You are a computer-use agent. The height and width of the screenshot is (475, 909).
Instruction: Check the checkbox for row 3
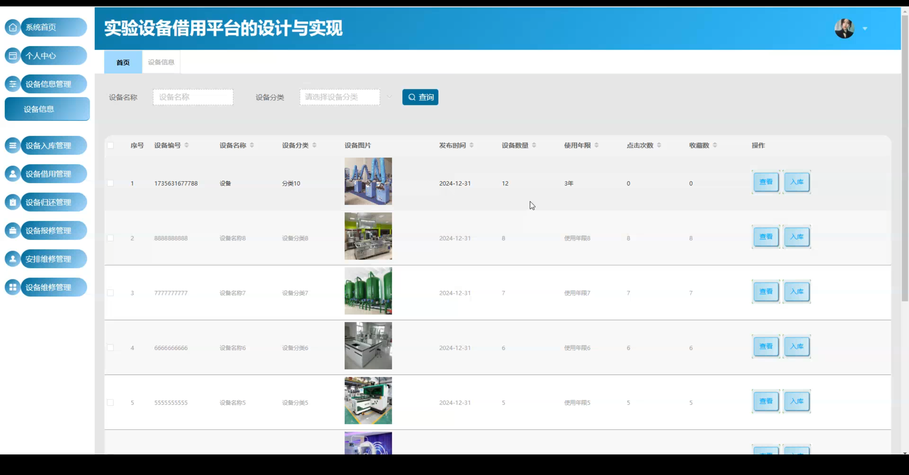(110, 293)
